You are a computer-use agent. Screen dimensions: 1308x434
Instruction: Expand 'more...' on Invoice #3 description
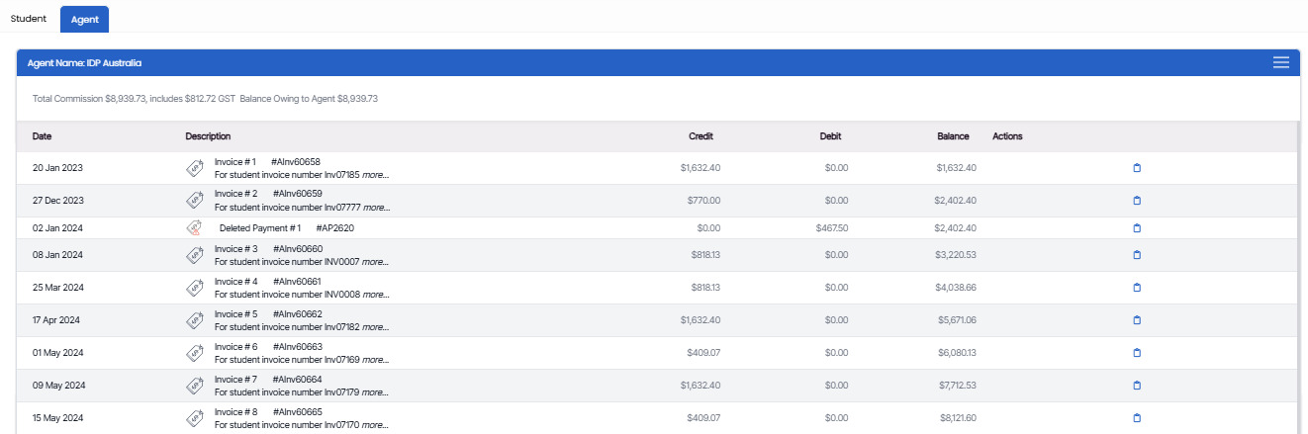tap(376, 262)
